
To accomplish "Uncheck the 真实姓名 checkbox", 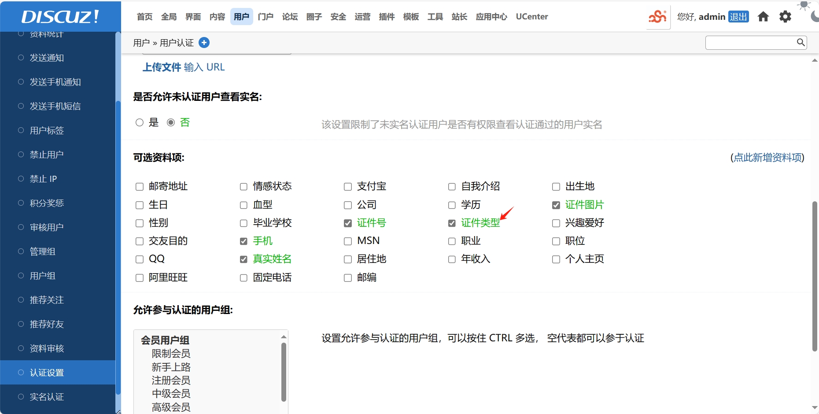I will [243, 259].
